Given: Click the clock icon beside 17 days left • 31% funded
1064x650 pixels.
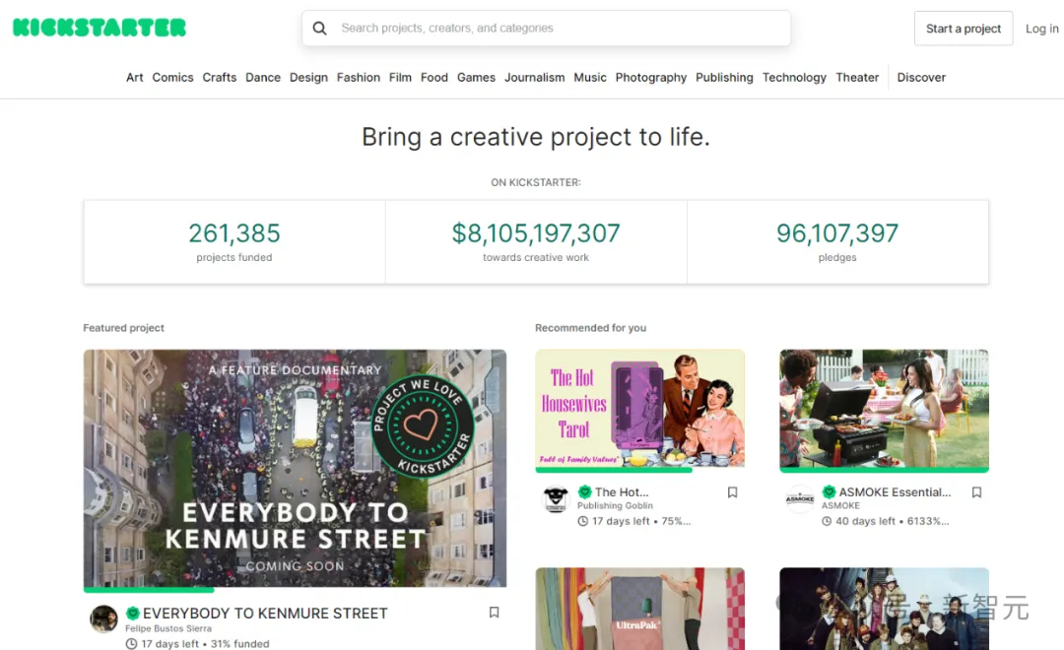Looking at the screenshot, I should pos(131,644).
